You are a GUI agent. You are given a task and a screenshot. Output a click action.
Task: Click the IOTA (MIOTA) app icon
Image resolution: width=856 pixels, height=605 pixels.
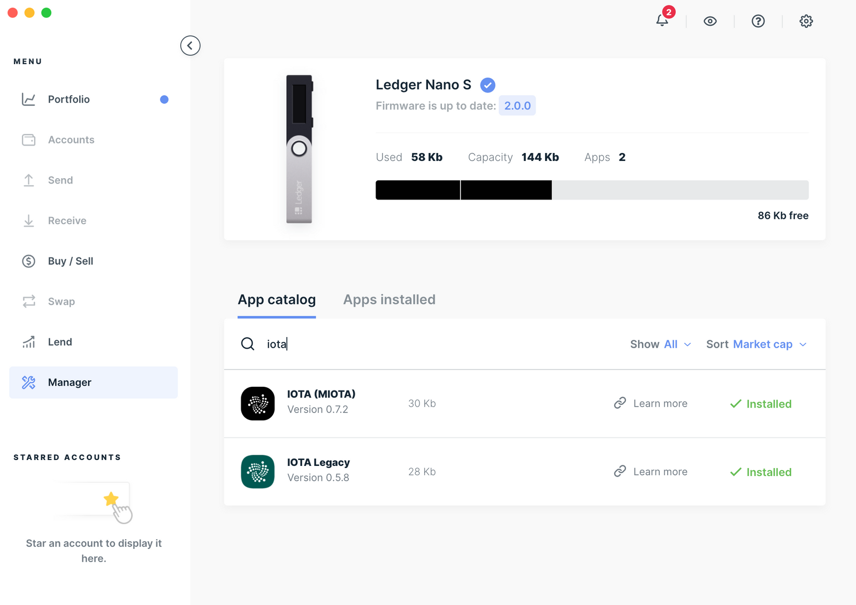click(258, 403)
